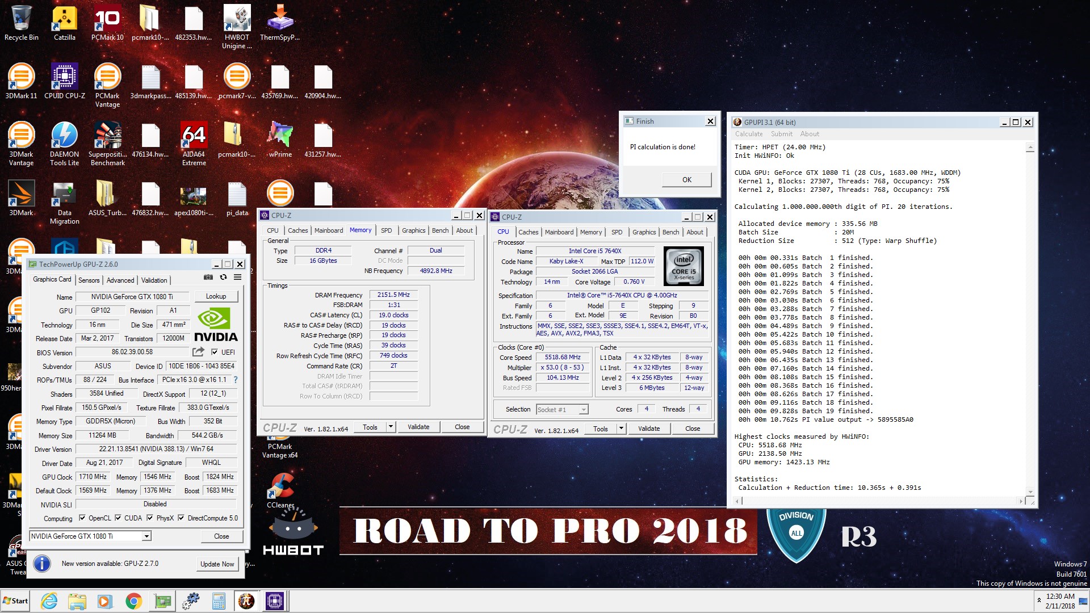Open the Recycle Bin desktop icon
This screenshot has width=1090, height=613.
[x=22, y=23]
